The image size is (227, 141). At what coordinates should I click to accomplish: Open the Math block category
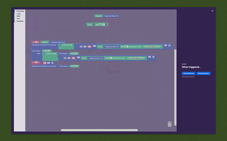click(18, 16)
